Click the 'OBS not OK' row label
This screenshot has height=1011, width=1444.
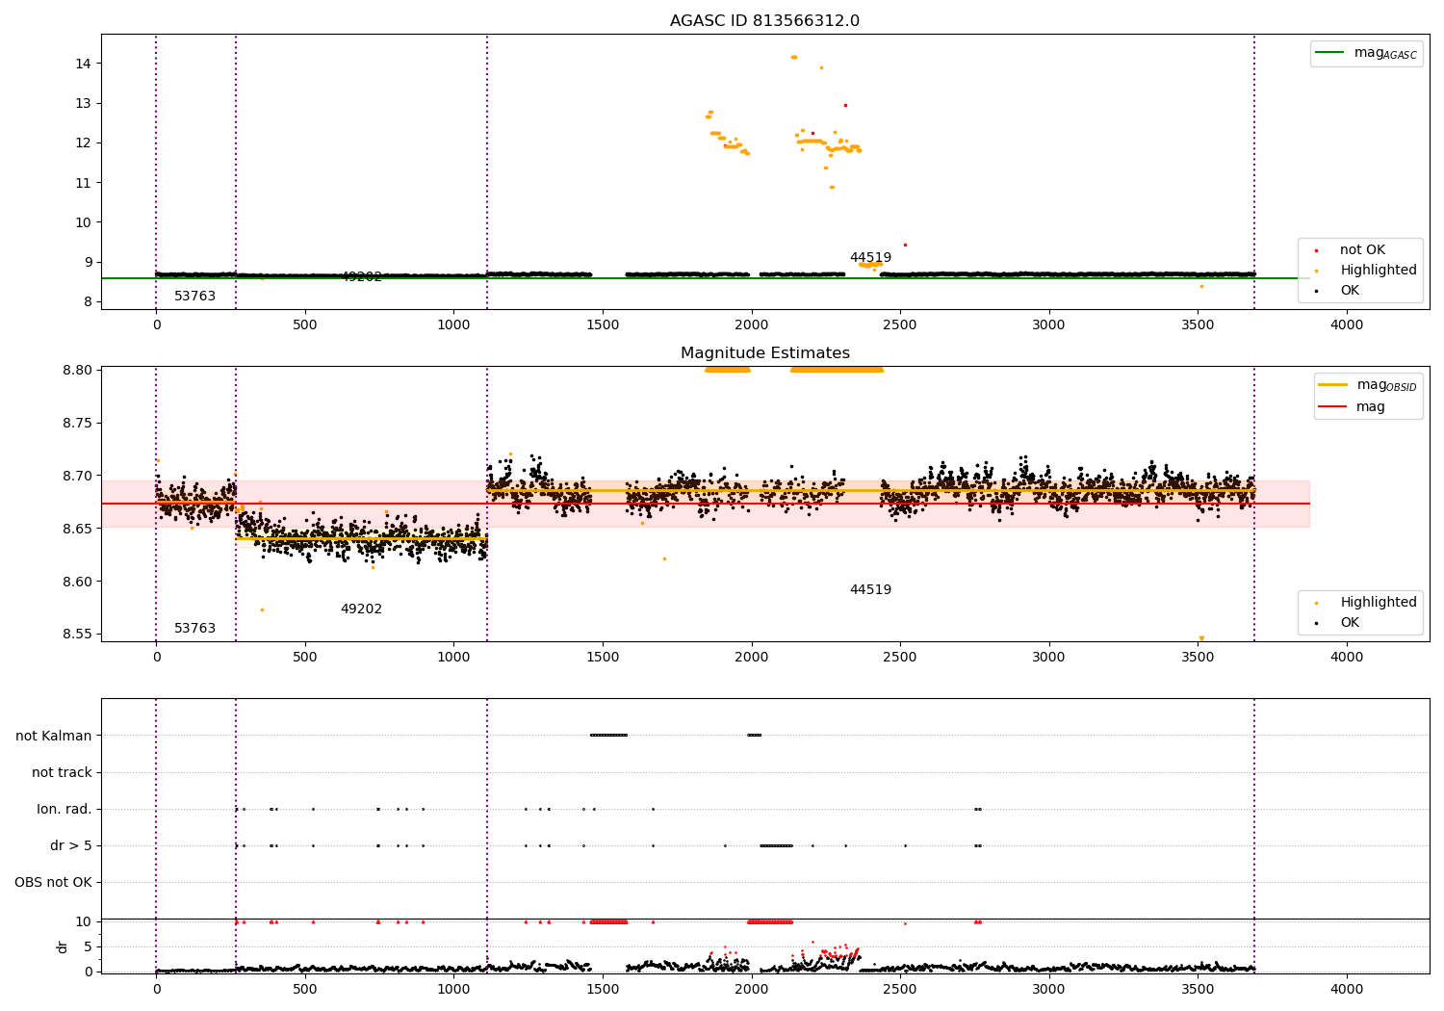[x=54, y=883]
